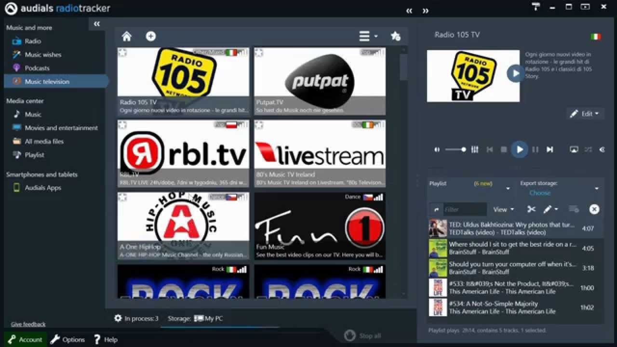This screenshot has height=347, width=617.
Task: Open the list view mode dropdown in browser
Action: (368, 36)
